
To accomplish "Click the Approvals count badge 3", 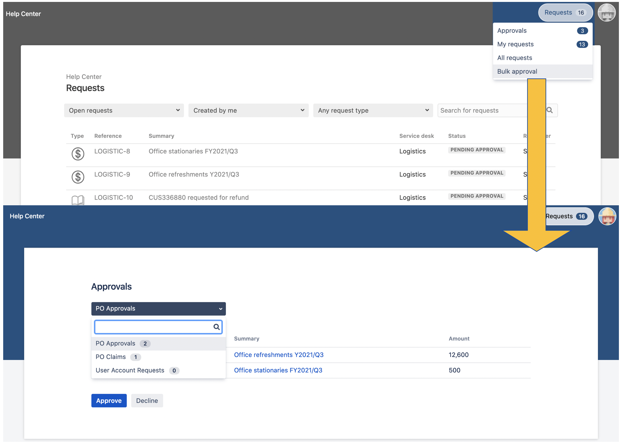I will (582, 31).
